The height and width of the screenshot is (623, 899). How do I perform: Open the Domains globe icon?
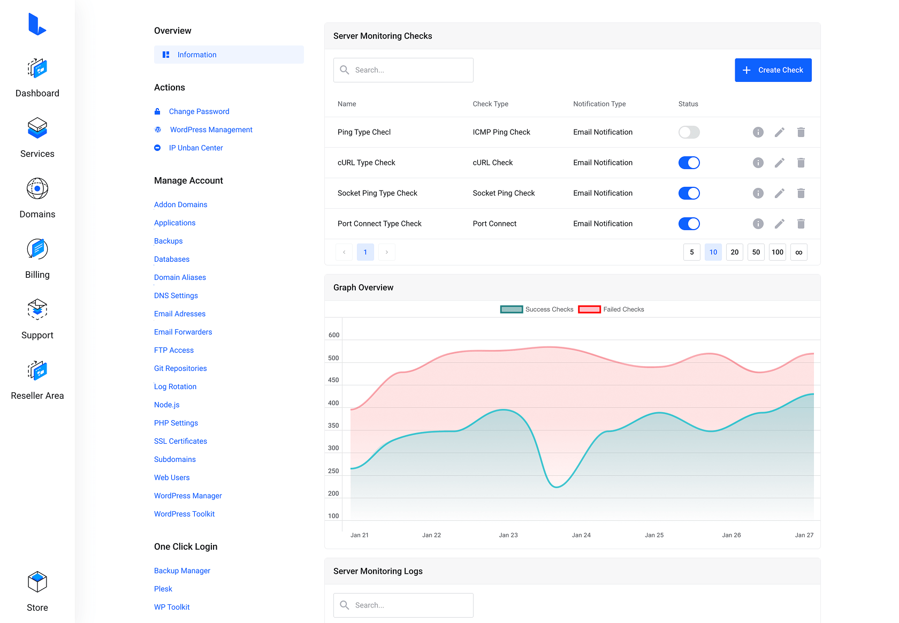click(37, 188)
